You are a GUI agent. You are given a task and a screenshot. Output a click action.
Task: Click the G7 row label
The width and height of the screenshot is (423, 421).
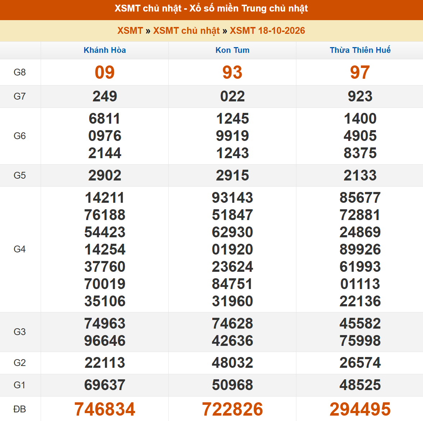pos(20,96)
